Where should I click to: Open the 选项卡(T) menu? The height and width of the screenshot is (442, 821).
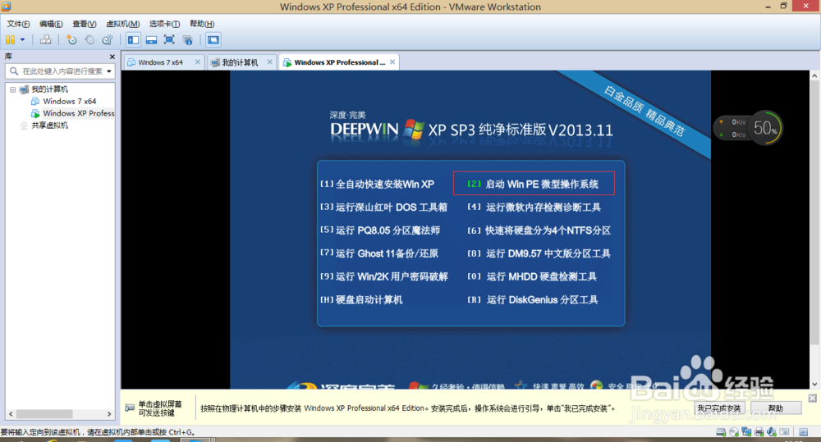click(x=164, y=24)
